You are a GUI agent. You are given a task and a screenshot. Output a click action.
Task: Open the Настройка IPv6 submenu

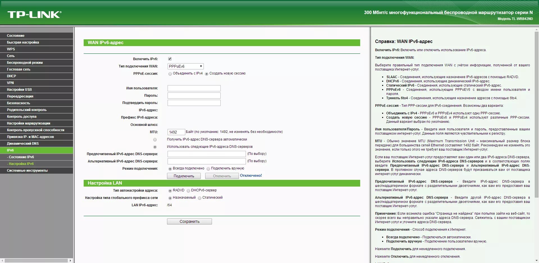click(36, 164)
